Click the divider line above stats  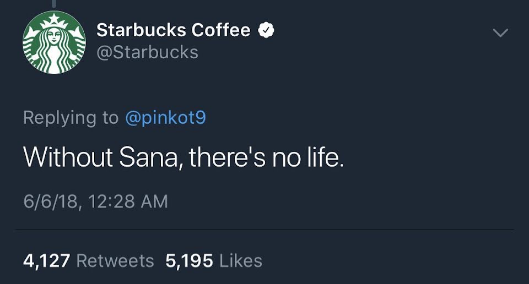(264, 230)
